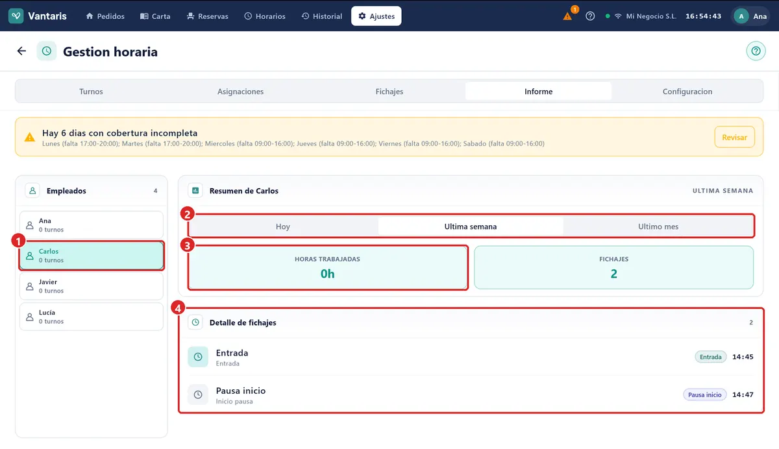Image resolution: width=779 pixels, height=449 pixels.
Task: Choose Javier from the employees list
Action: point(91,286)
